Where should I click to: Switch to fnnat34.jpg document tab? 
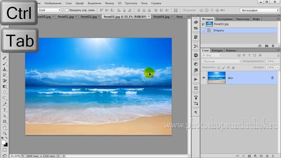tap(161, 17)
